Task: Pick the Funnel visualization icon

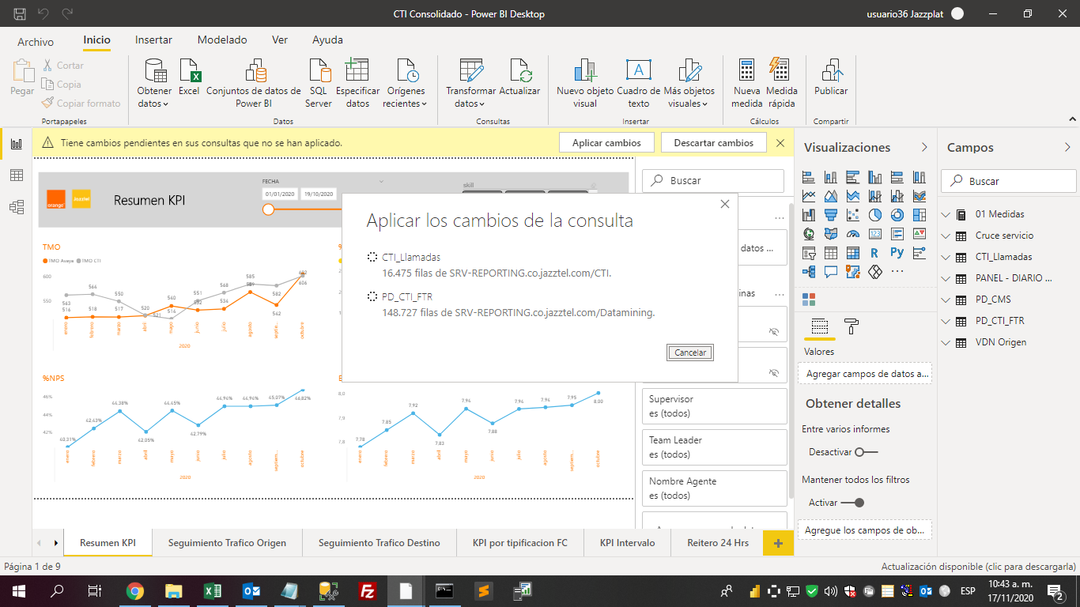Action: (x=831, y=215)
